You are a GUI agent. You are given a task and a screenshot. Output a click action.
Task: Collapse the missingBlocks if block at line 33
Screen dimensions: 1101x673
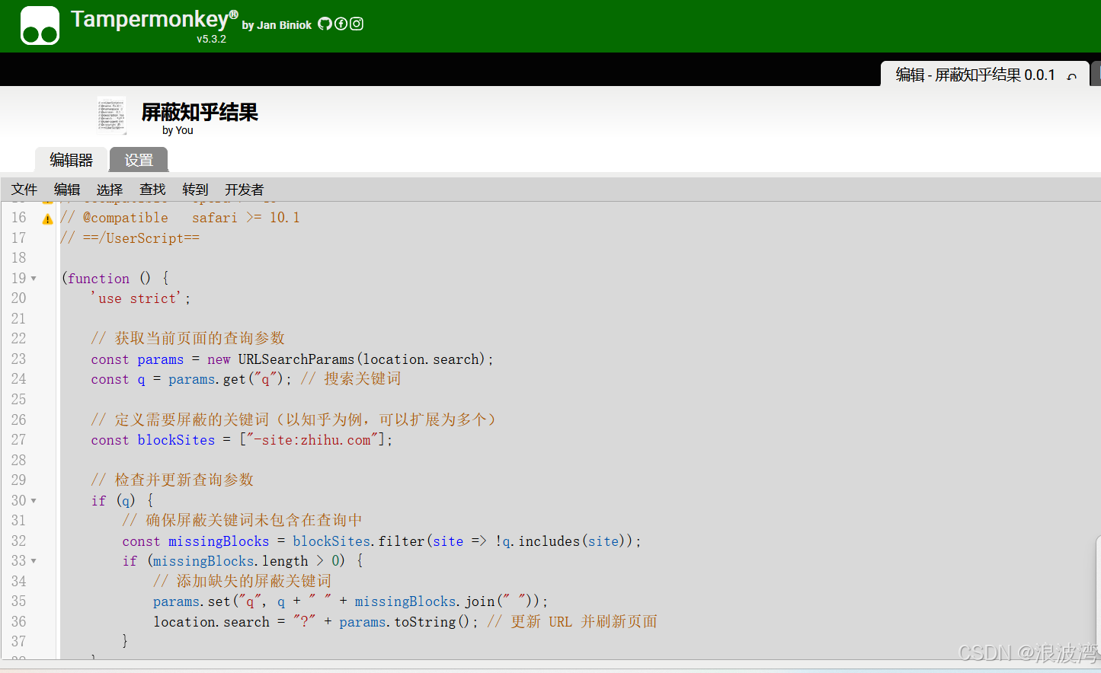[x=34, y=561]
